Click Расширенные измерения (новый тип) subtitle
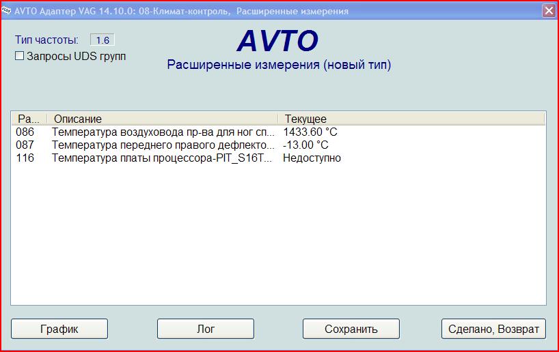 279,65
